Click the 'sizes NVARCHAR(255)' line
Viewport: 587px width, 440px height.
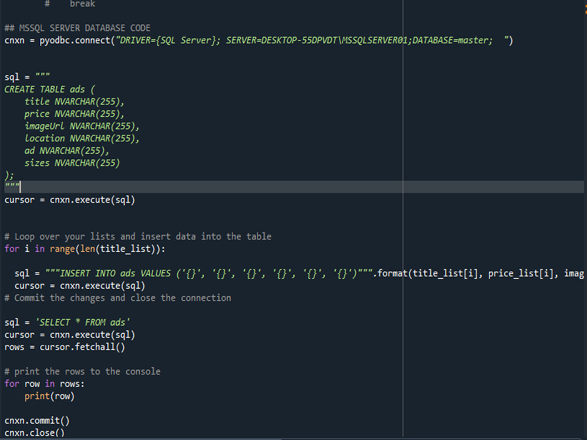point(72,163)
